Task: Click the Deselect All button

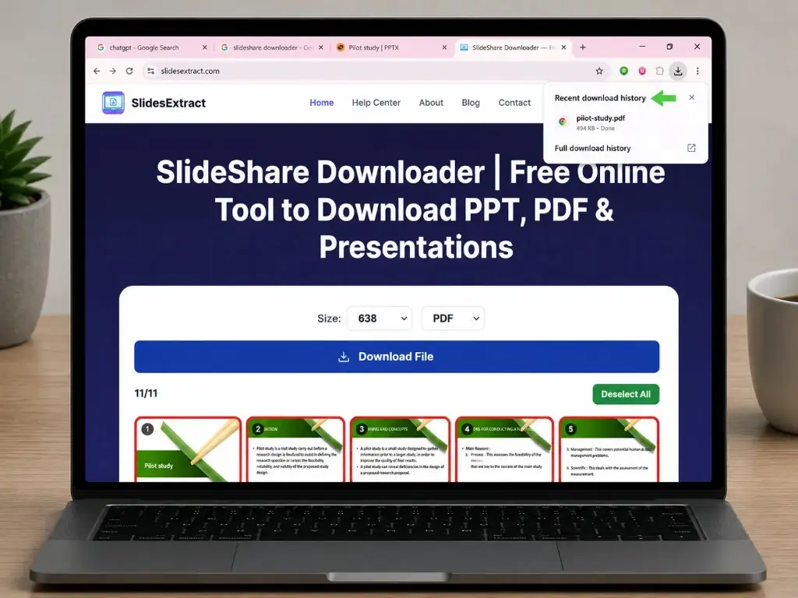Action: [626, 394]
